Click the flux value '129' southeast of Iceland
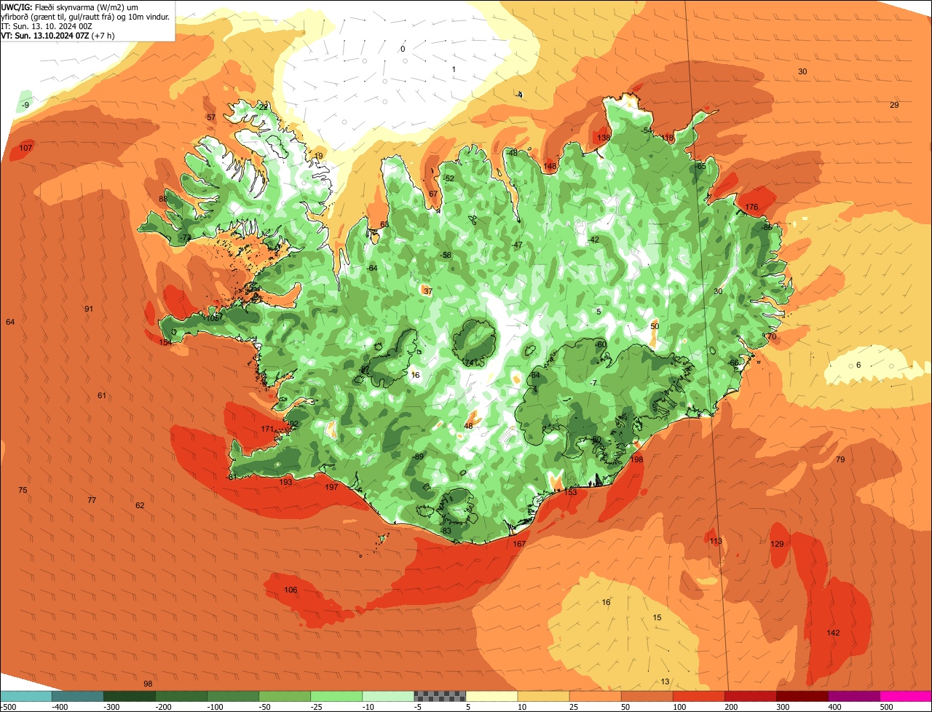Image resolution: width=932 pixels, height=712 pixels. (777, 545)
